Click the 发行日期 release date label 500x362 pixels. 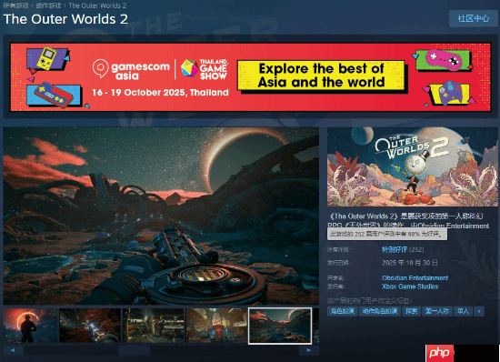[338, 263]
